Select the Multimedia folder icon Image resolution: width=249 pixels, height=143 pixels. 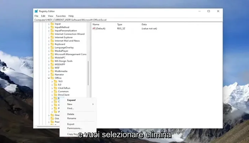click(52, 71)
